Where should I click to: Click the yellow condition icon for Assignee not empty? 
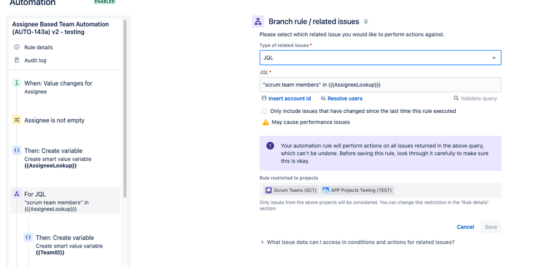coord(17,120)
